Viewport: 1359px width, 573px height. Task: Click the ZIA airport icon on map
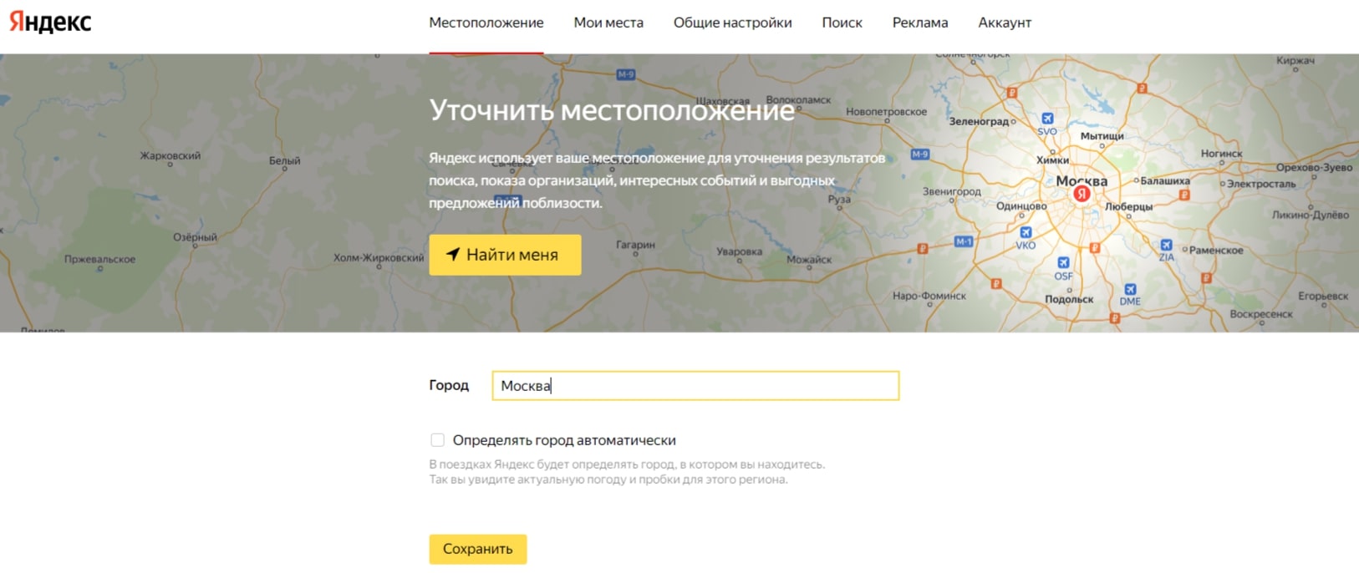tap(1166, 245)
